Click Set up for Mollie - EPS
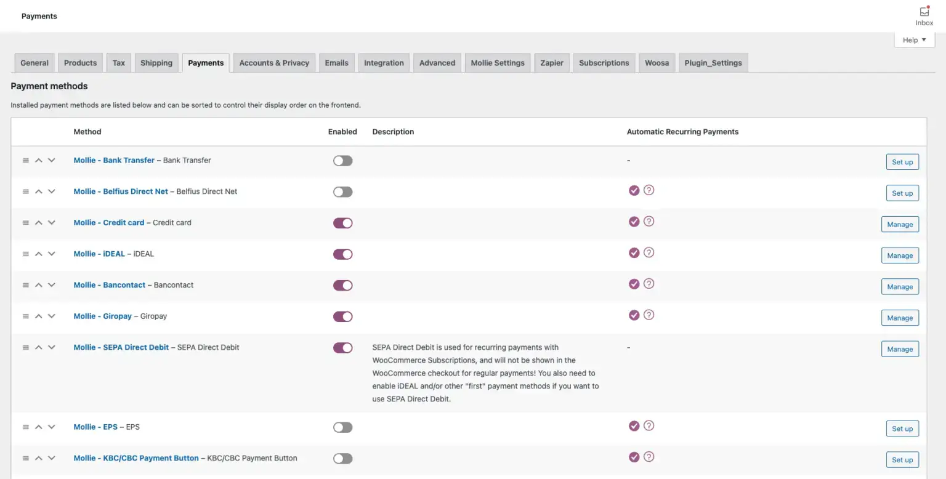This screenshot has height=479, width=946. pyautogui.click(x=902, y=429)
